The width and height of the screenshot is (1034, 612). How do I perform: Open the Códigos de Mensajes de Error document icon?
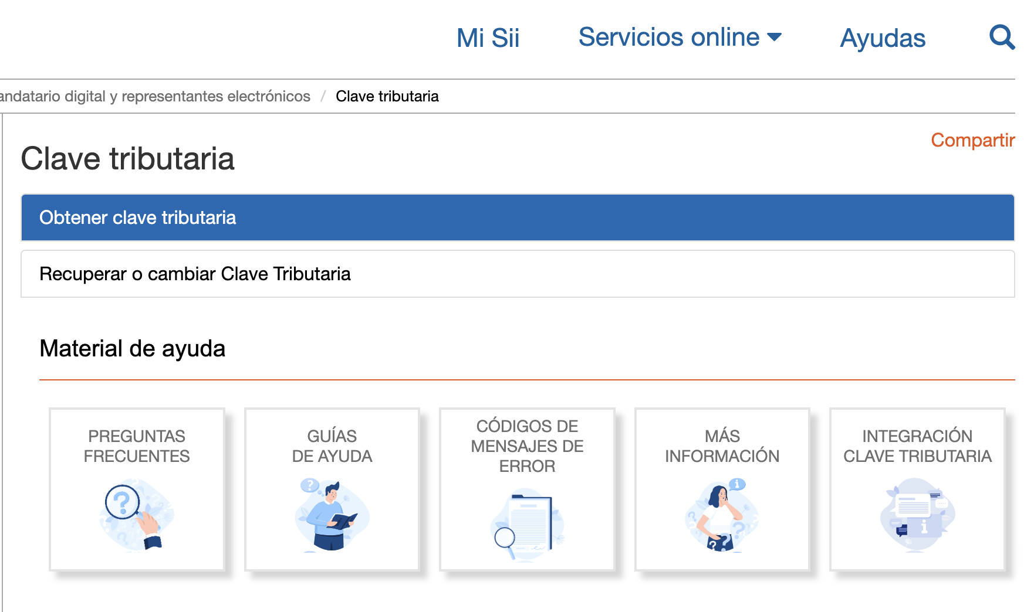coord(527,525)
